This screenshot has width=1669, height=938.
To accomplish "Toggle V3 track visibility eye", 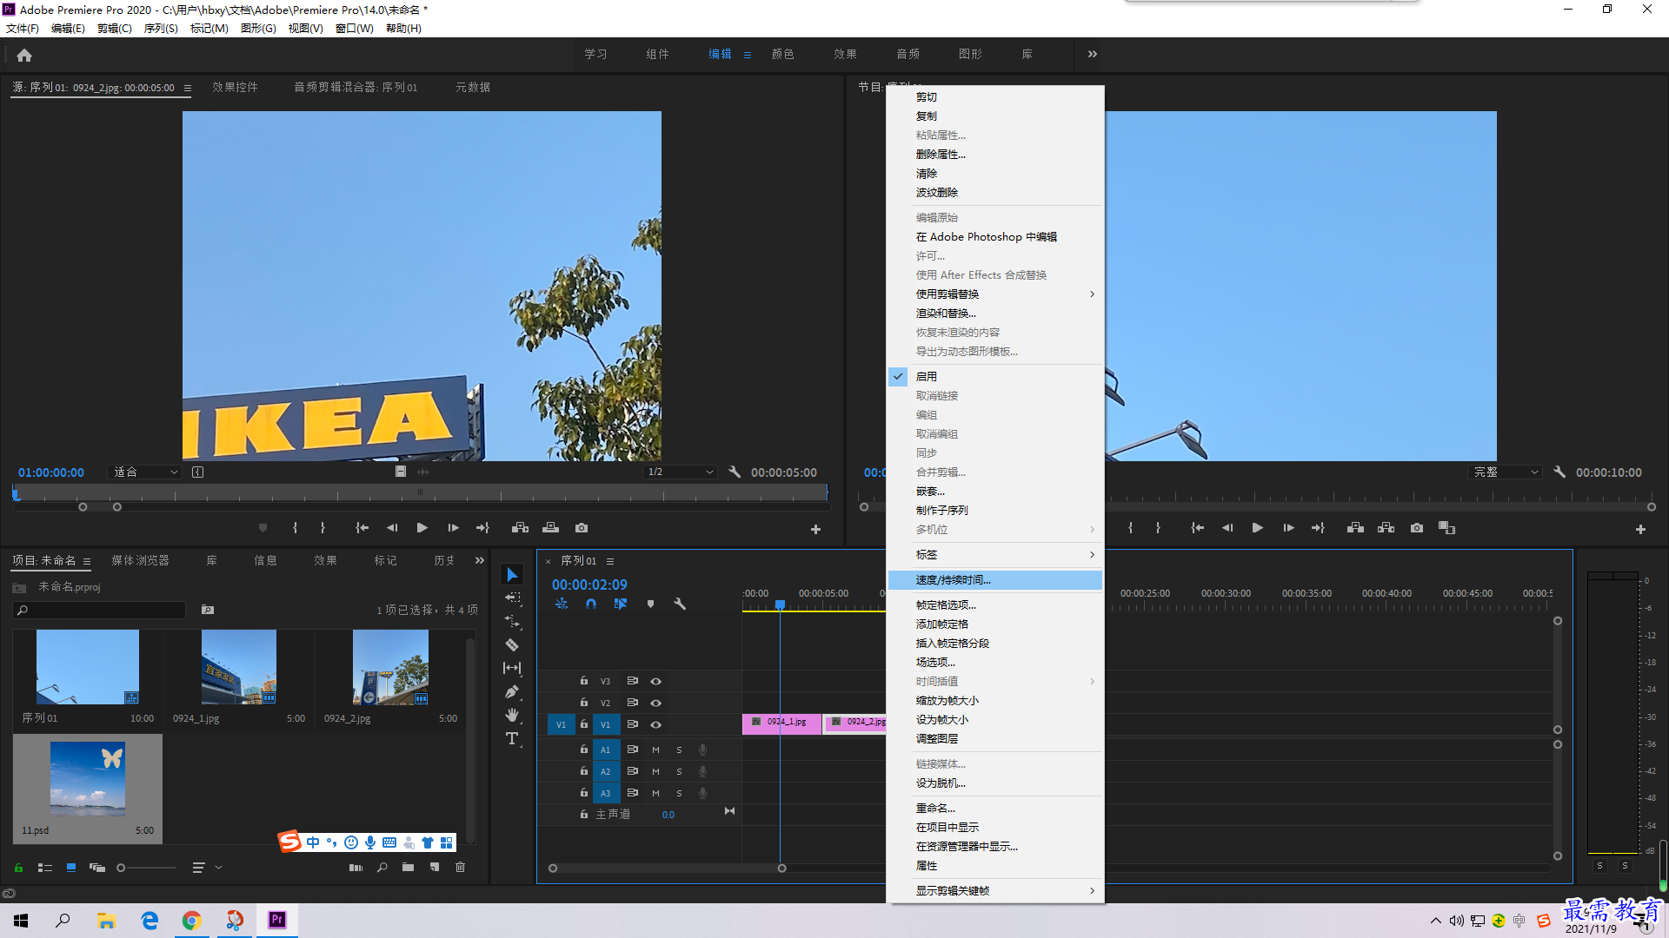I will coord(656,681).
